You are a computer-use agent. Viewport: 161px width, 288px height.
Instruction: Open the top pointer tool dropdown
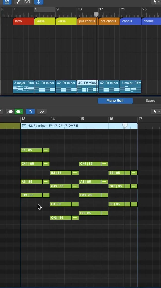pos(156,2)
